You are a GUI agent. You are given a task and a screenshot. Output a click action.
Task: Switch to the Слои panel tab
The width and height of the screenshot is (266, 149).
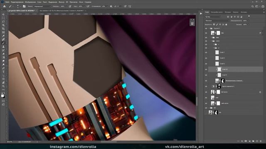coord(207,12)
